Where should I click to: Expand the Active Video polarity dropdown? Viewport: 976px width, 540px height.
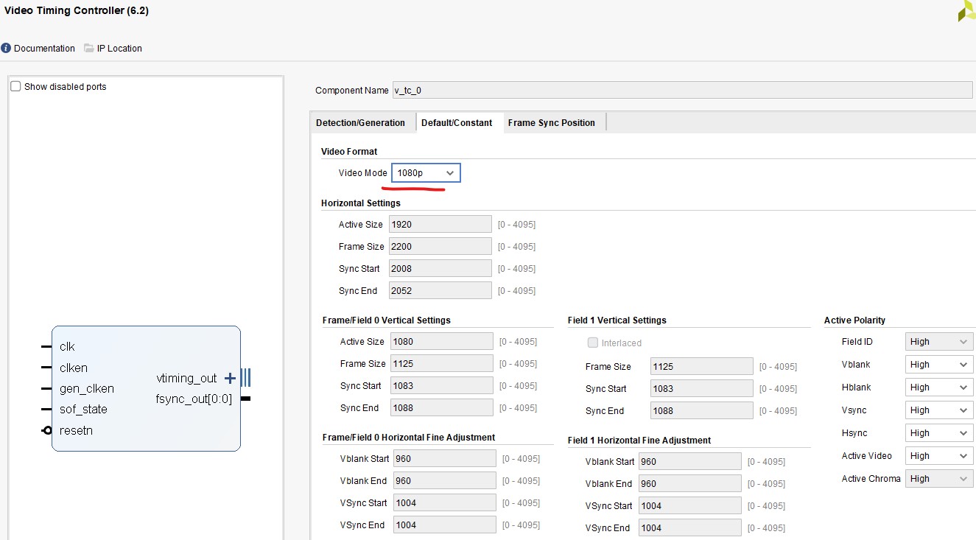[939, 456]
